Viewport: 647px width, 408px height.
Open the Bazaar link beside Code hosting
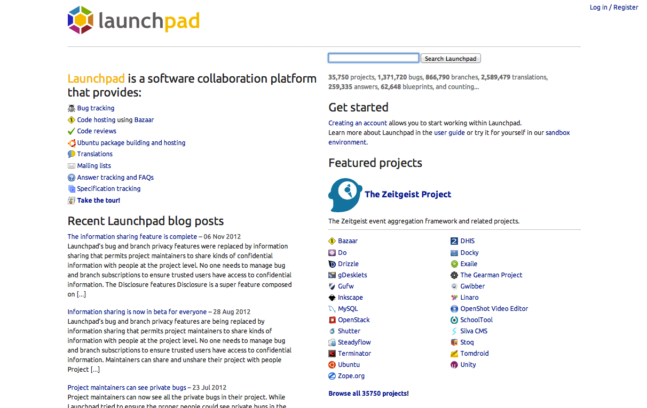pyautogui.click(x=144, y=120)
